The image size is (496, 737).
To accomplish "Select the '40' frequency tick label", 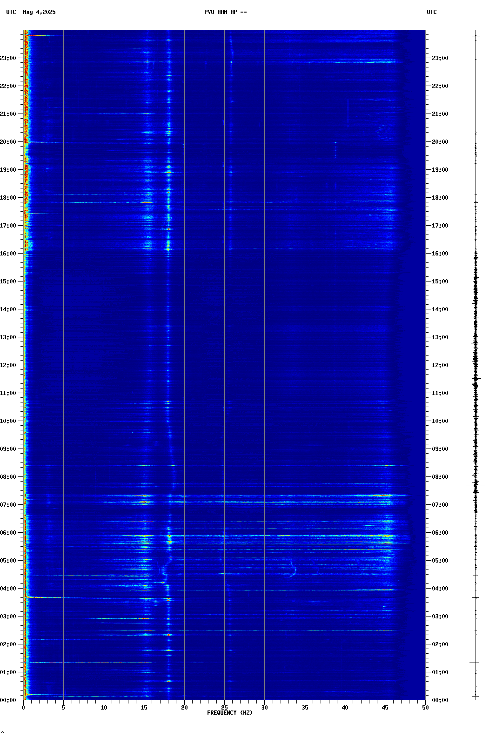I will click(x=345, y=708).
